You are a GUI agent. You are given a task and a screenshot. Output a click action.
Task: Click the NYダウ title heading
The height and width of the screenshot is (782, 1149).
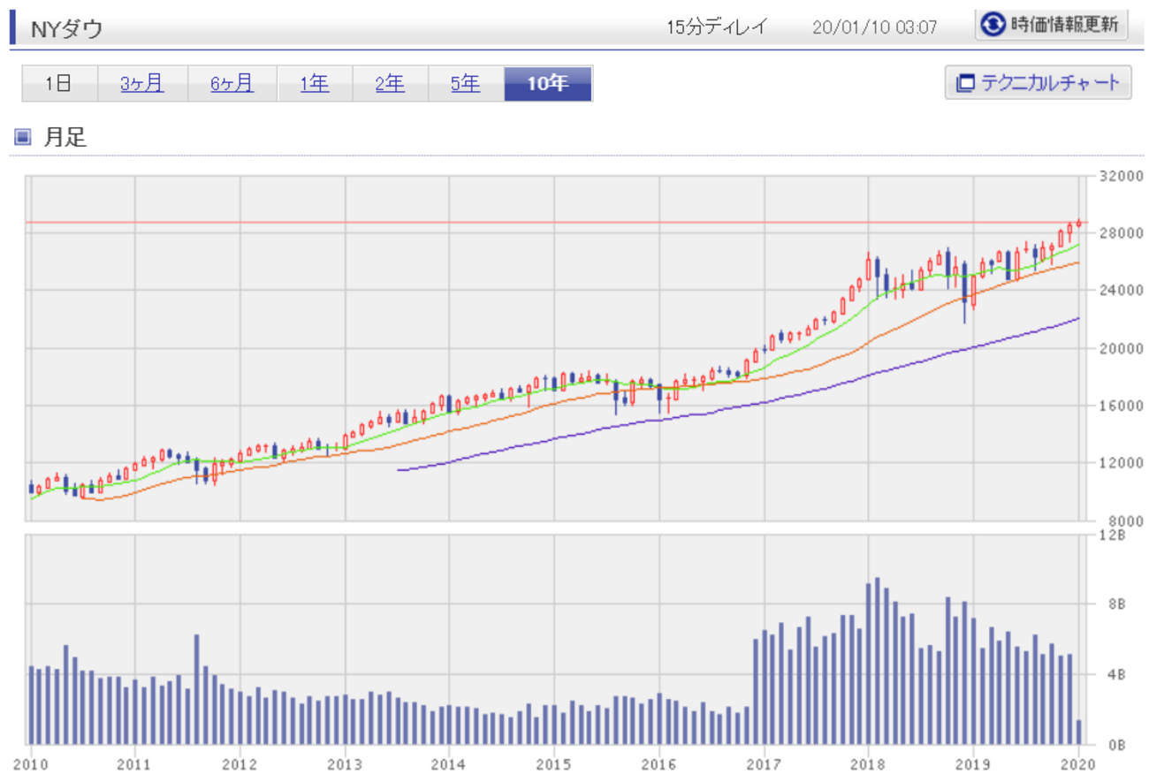(67, 29)
